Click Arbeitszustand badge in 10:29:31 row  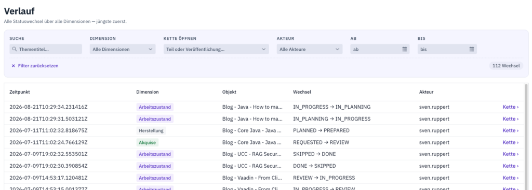155,119
